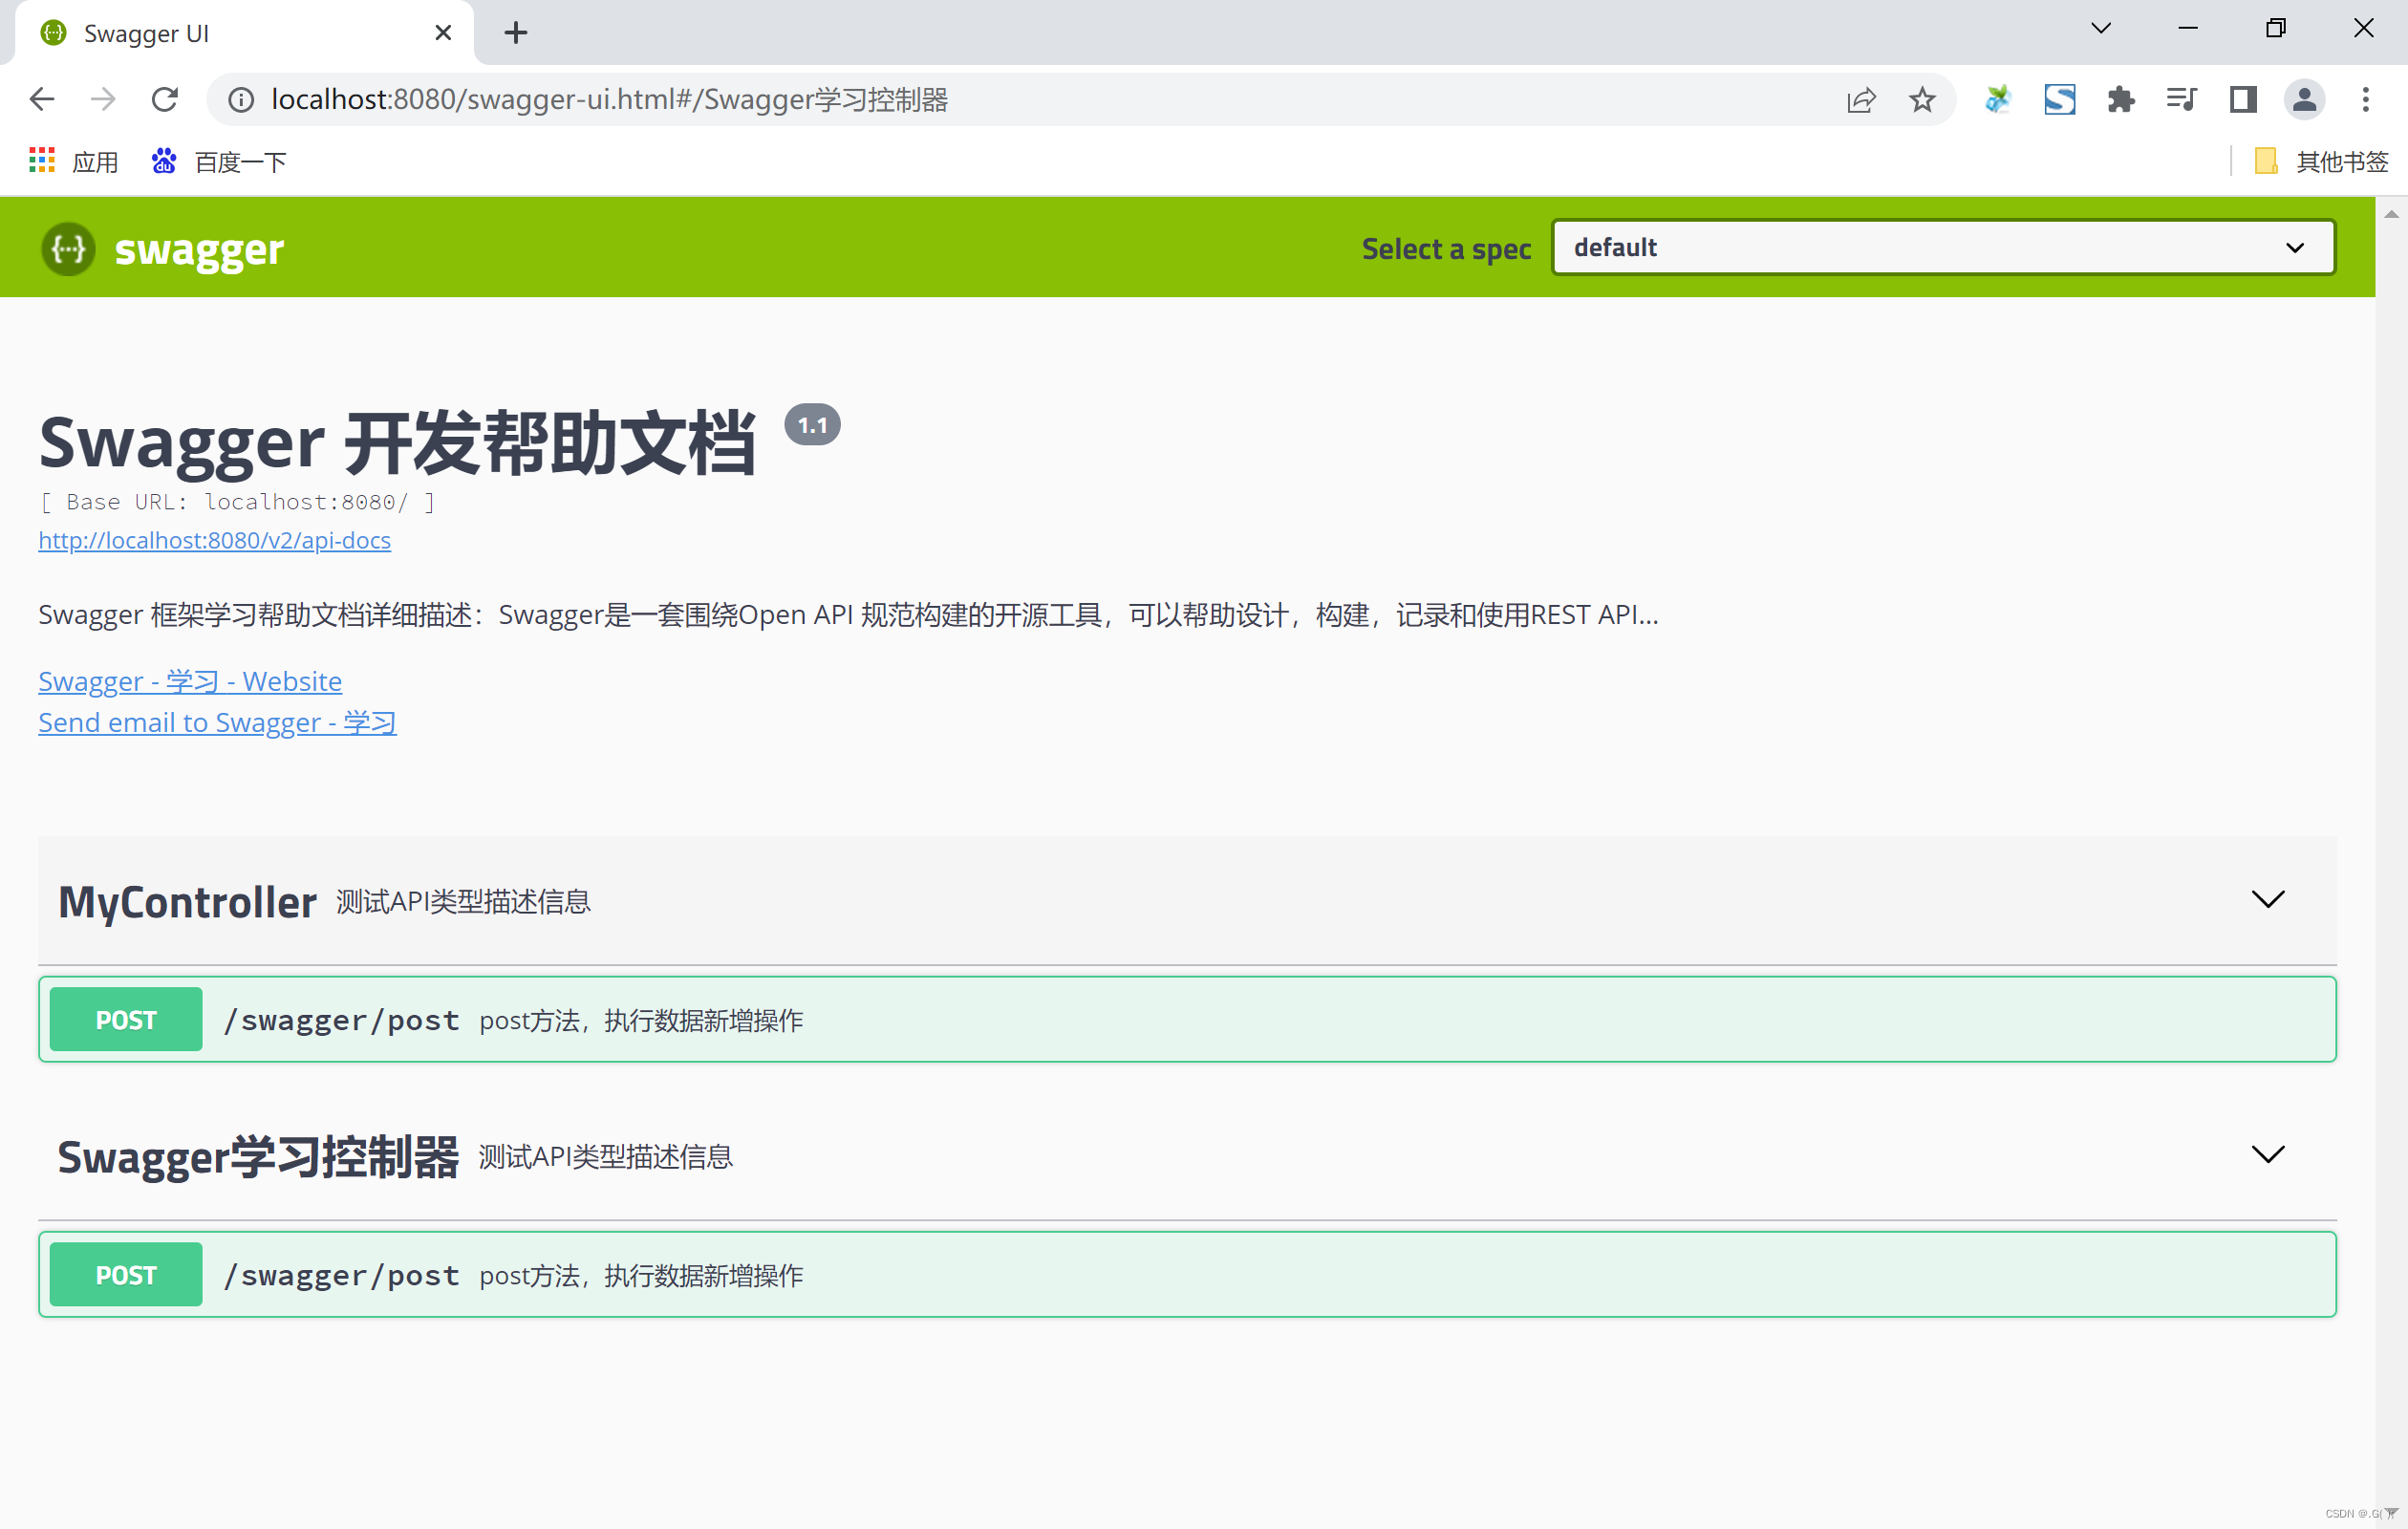
Task: Open the Select a spec dropdown
Action: pos(1942,247)
